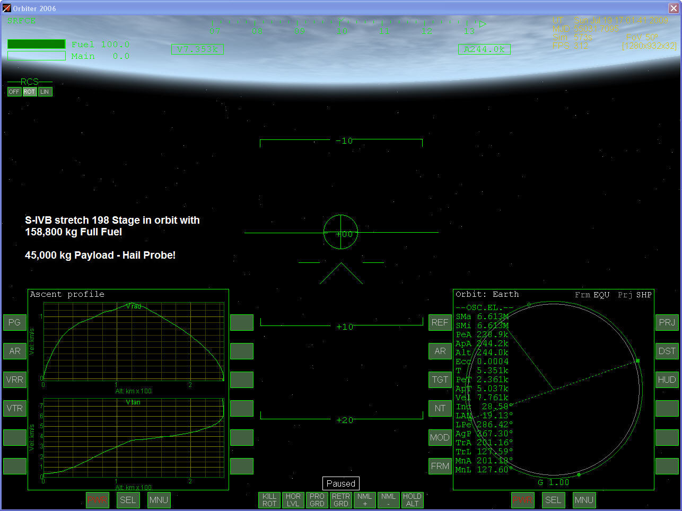Click the Main engine thrust bar
682x511 pixels.
click(37, 56)
